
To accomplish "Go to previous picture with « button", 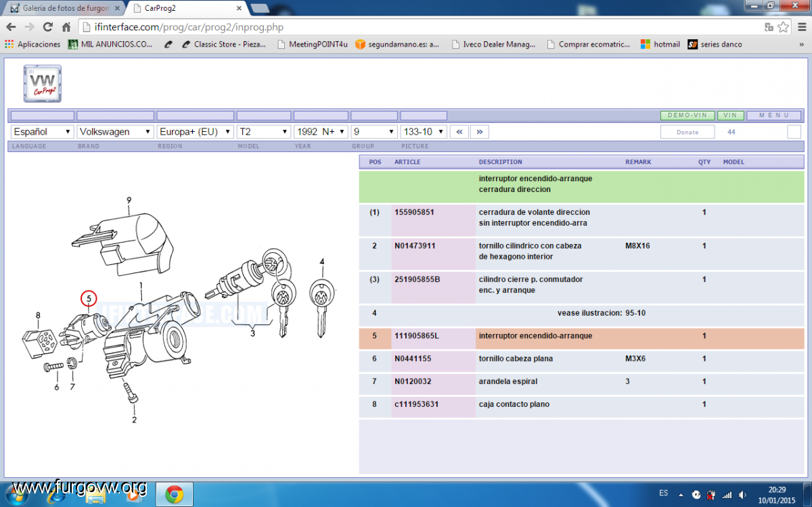I will coord(459,132).
